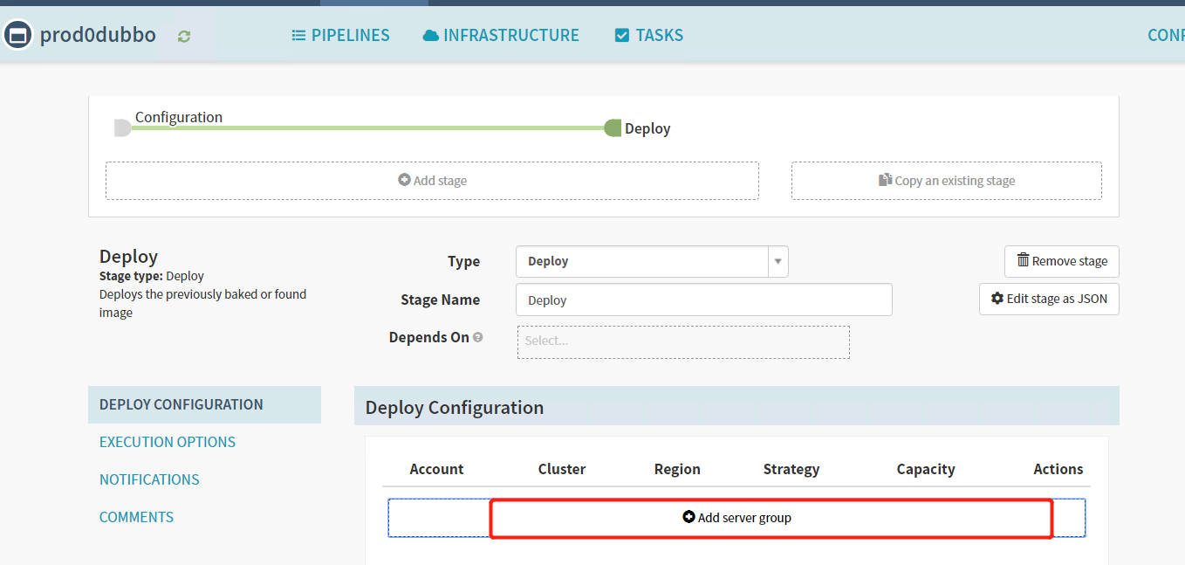Select the COMMENTS section link
Image resolution: width=1185 pixels, height=565 pixels.
point(136,517)
